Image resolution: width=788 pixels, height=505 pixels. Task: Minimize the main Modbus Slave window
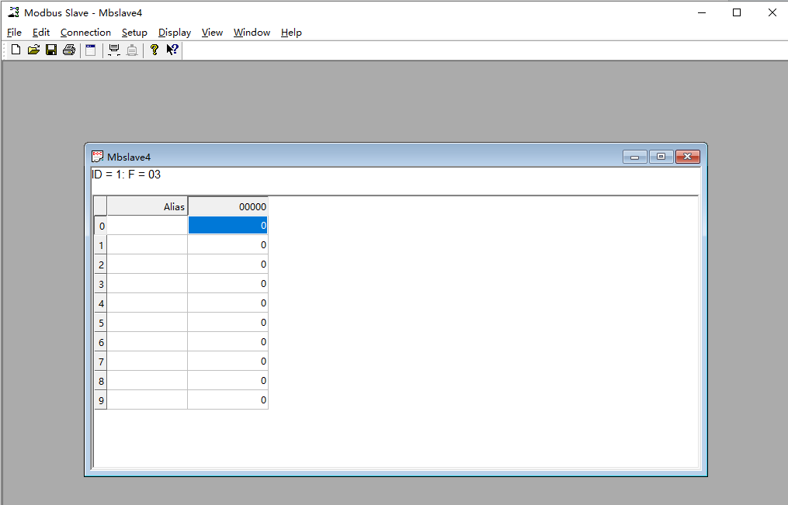click(x=702, y=12)
